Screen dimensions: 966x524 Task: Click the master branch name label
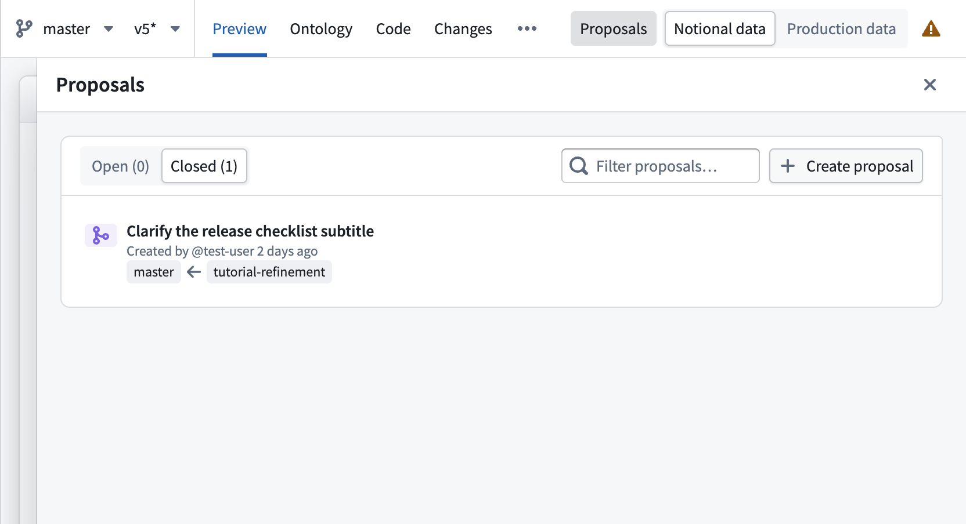pos(67,29)
